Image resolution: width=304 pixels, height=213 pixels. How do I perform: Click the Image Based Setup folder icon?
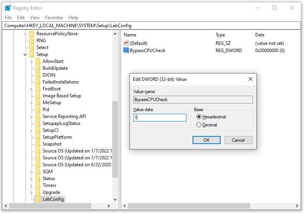tap(38, 96)
